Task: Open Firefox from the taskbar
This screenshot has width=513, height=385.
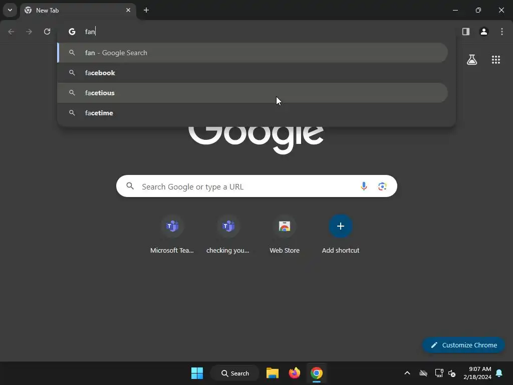Action: coord(295,373)
